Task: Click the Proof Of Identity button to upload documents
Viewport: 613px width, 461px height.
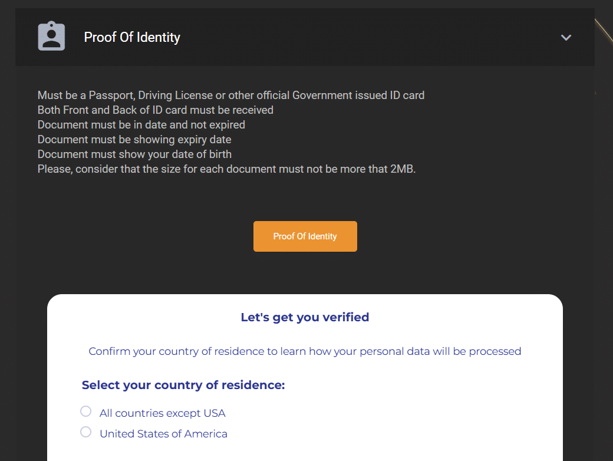Action: point(305,236)
